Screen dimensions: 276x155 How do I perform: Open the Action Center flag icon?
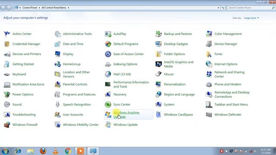point(7,34)
